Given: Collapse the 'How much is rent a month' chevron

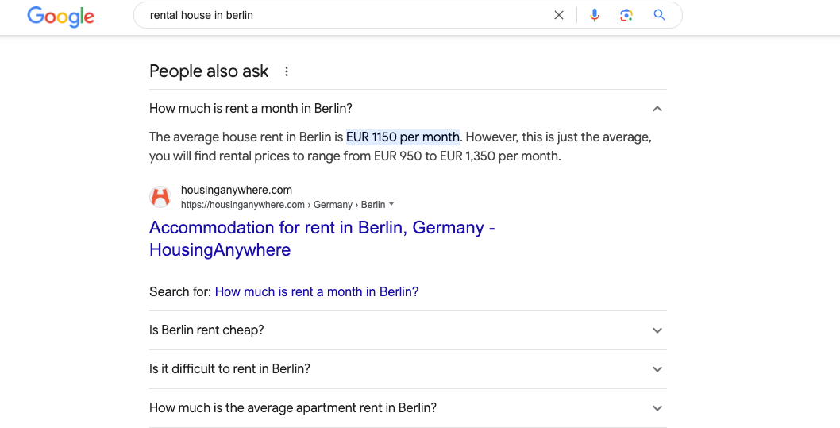Looking at the screenshot, I should [657, 109].
